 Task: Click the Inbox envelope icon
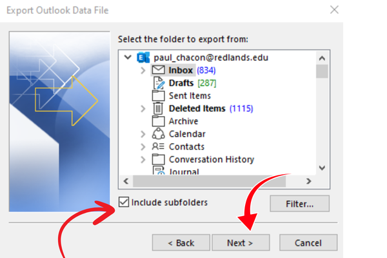[x=159, y=70]
